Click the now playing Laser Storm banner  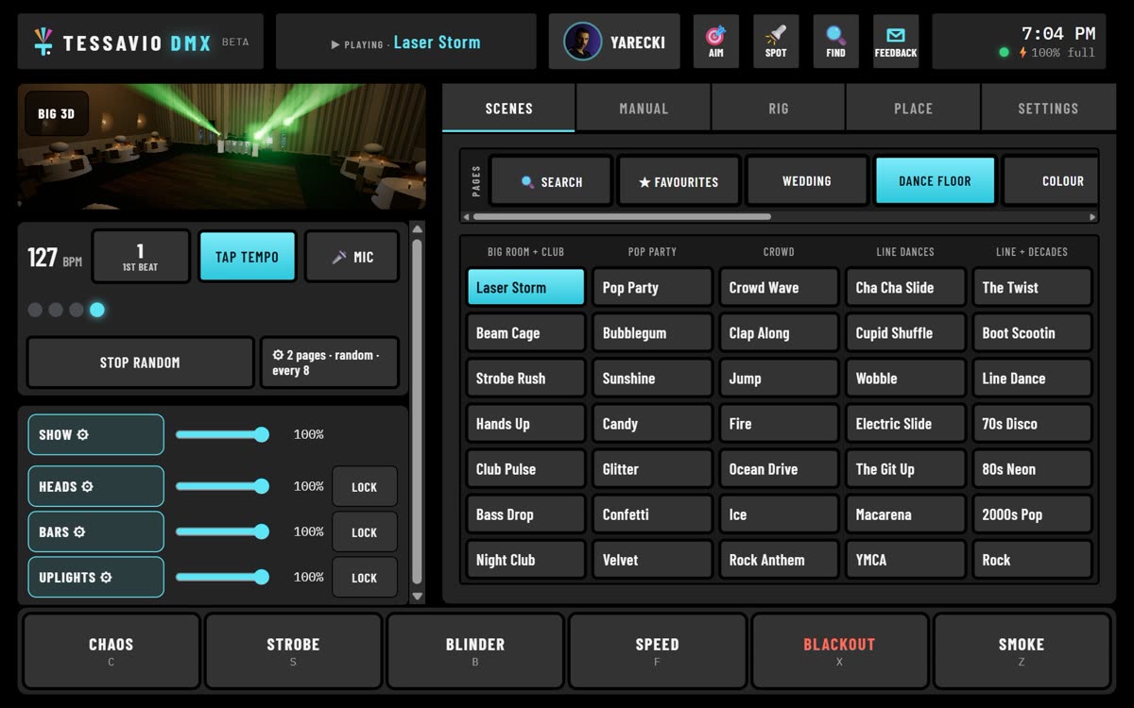coord(405,42)
